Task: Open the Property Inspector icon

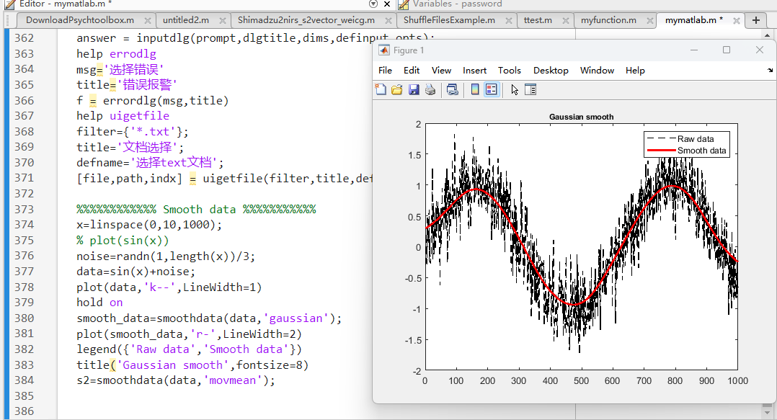Action: (x=530, y=90)
